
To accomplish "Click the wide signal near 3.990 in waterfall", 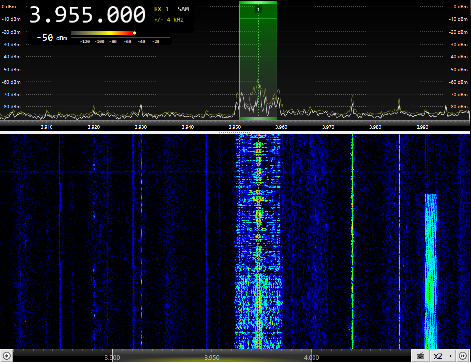I will point(432,267).
